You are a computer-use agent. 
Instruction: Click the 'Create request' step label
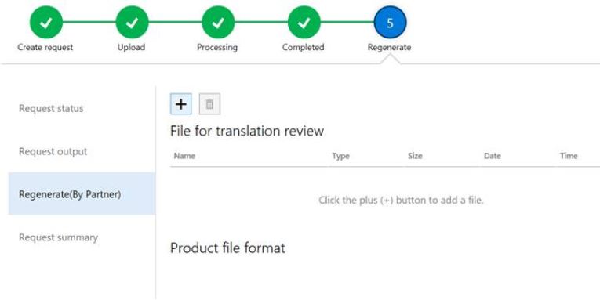pos(45,47)
